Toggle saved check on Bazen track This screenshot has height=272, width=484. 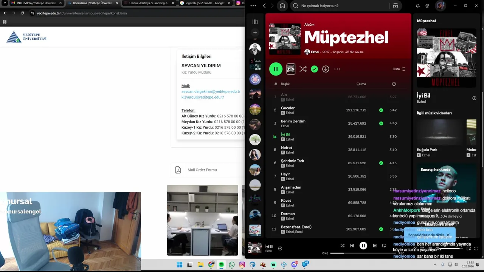(381, 229)
